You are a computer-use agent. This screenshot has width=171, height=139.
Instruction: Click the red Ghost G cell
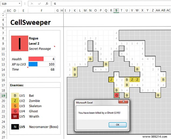tap(117, 95)
